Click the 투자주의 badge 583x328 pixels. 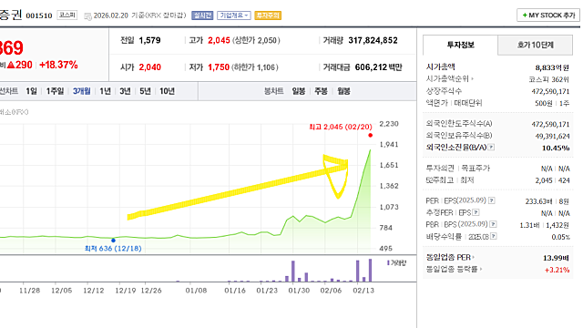[268, 15]
